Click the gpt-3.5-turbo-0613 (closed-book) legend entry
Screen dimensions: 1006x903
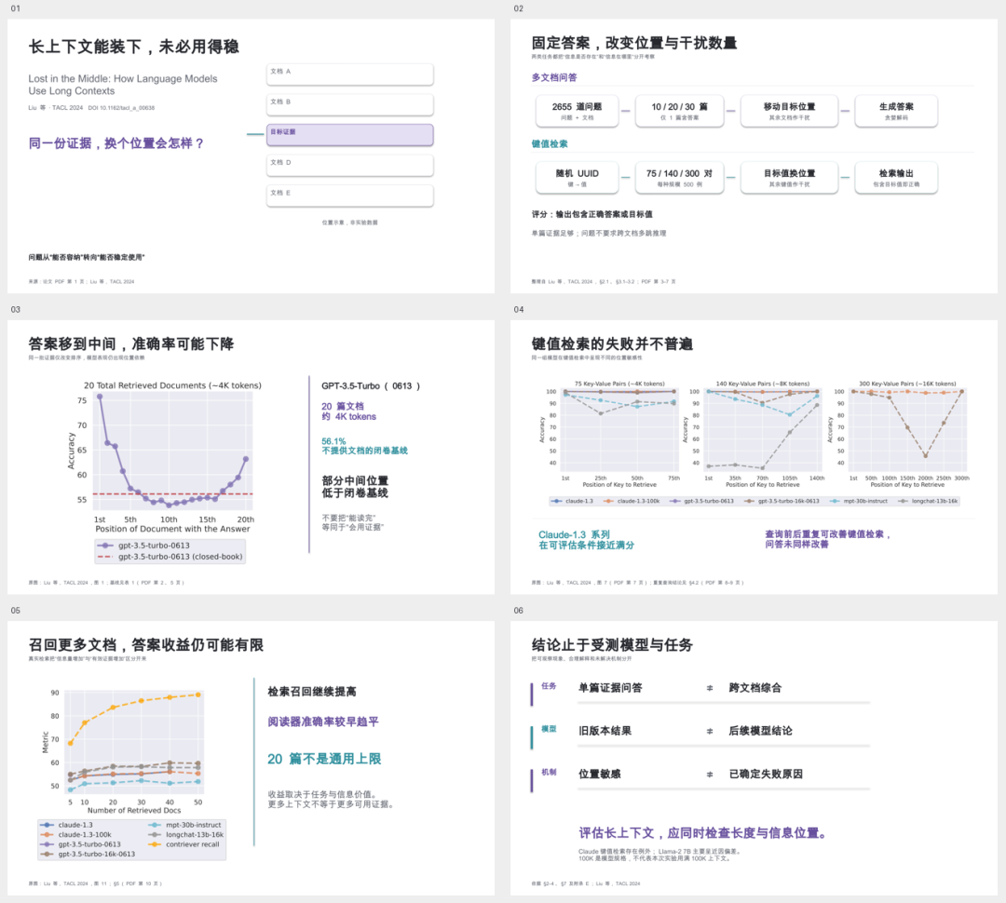[170, 557]
